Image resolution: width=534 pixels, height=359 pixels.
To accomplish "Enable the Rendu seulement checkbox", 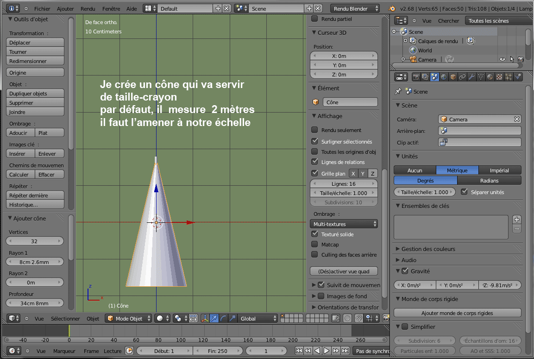I will click(x=314, y=130).
